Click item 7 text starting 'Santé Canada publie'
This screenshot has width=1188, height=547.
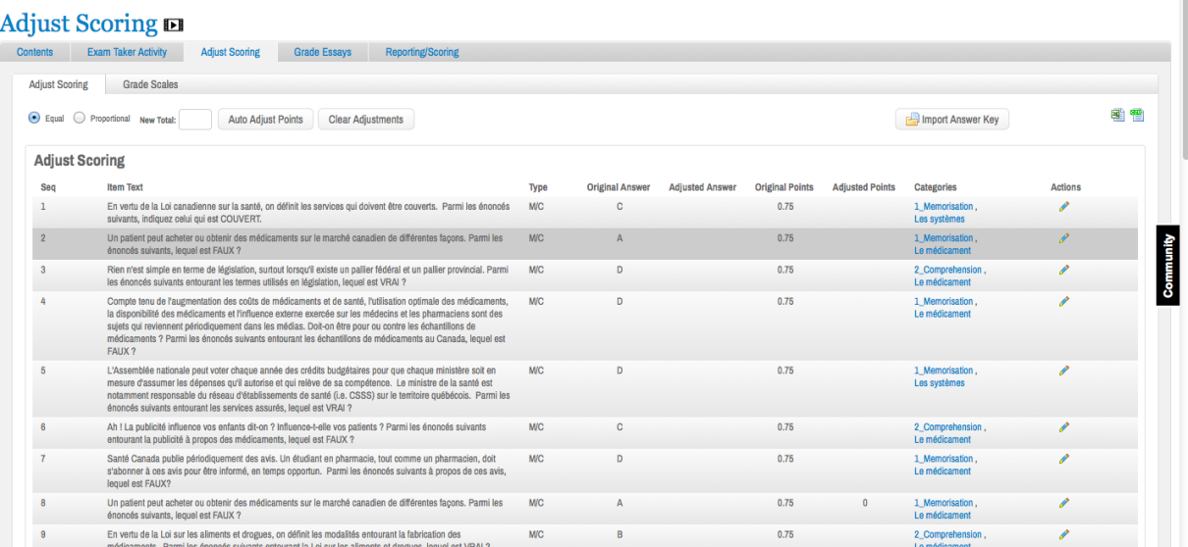(307, 472)
